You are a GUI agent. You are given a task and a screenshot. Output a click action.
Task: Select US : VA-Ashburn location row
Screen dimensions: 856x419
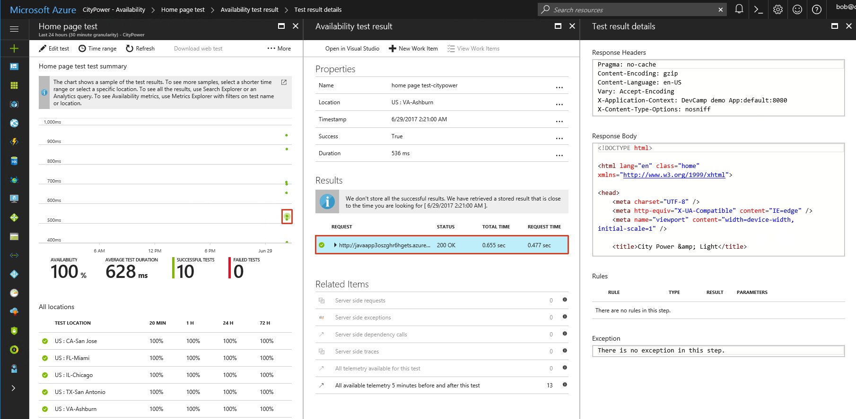(x=165, y=409)
